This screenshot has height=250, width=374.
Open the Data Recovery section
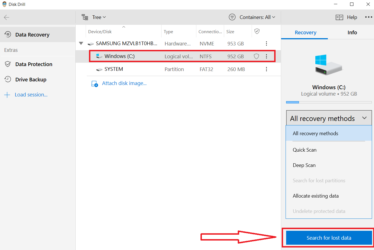tap(38, 35)
